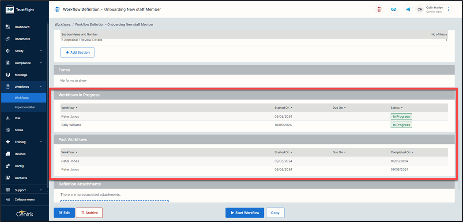463x222 pixels.
Task: Click the Risk warning triangle icon
Action: 8,118
